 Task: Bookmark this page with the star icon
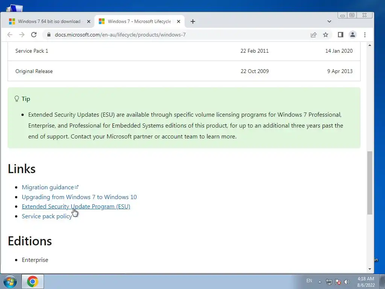(x=326, y=35)
